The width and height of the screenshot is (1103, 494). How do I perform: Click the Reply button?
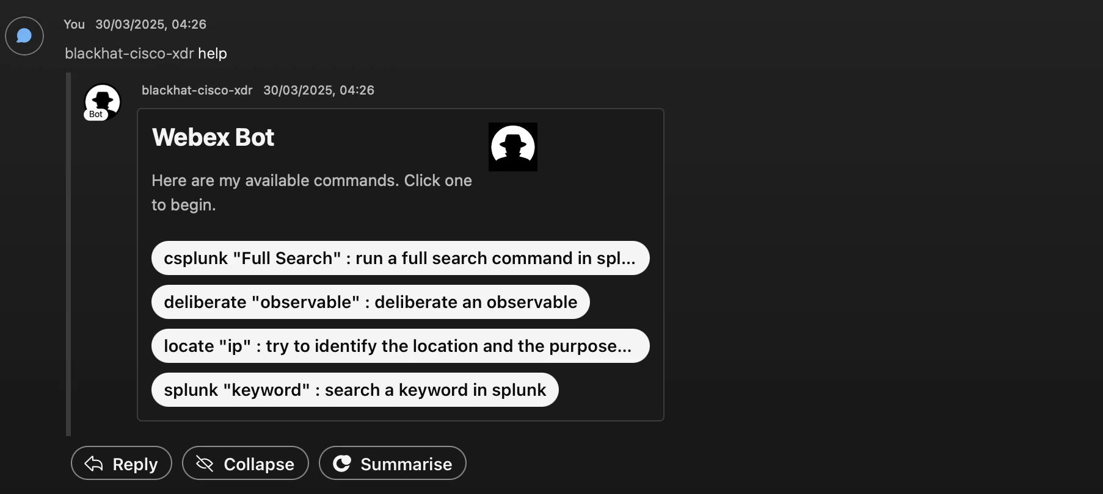click(x=120, y=464)
